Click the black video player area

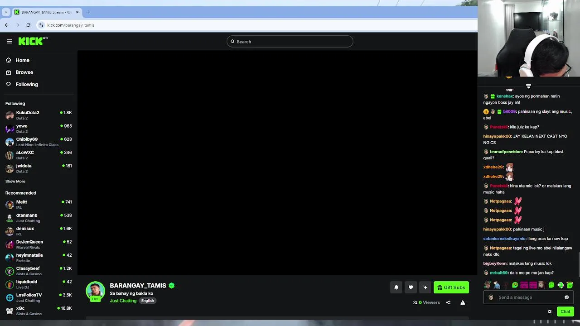coord(277,163)
